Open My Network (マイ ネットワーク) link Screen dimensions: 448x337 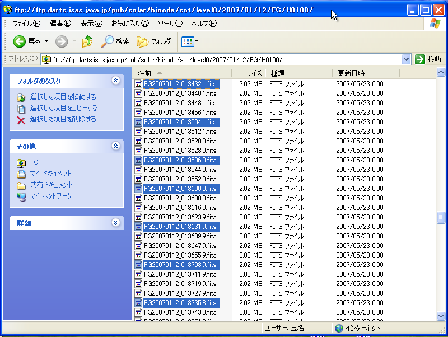point(50,196)
